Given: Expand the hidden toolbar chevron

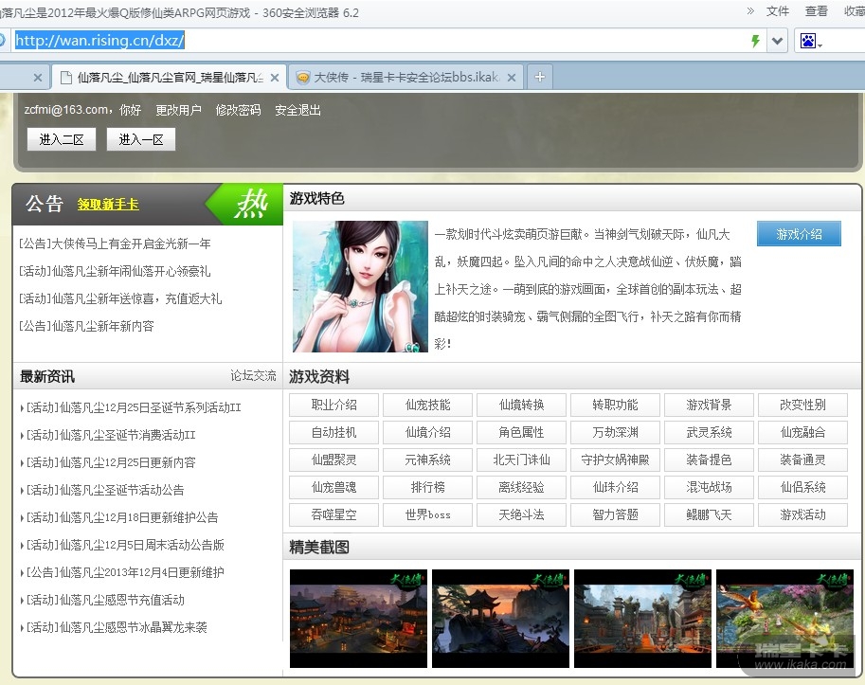Looking at the screenshot, I should pyautogui.click(x=750, y=11).
